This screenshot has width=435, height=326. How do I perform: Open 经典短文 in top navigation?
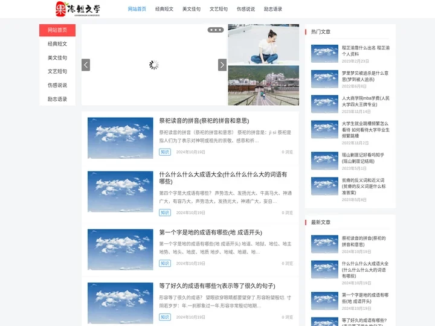tap(164, 9)
